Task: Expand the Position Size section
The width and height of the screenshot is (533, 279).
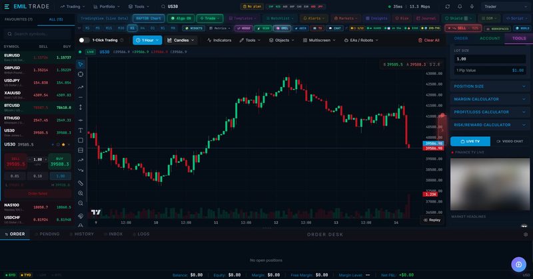Action: pos(490,86)
